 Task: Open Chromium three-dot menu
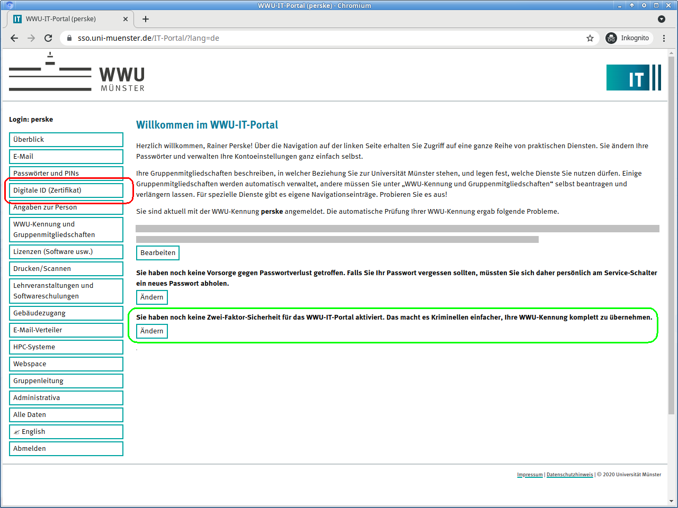(664, 38)
